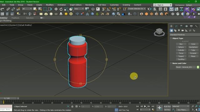Select the Rotate tool
200x112 pixels.
(x=61, y=9)
